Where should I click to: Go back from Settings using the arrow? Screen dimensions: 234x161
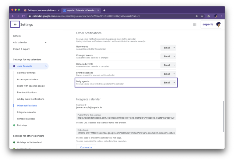(x=15, y=24)
